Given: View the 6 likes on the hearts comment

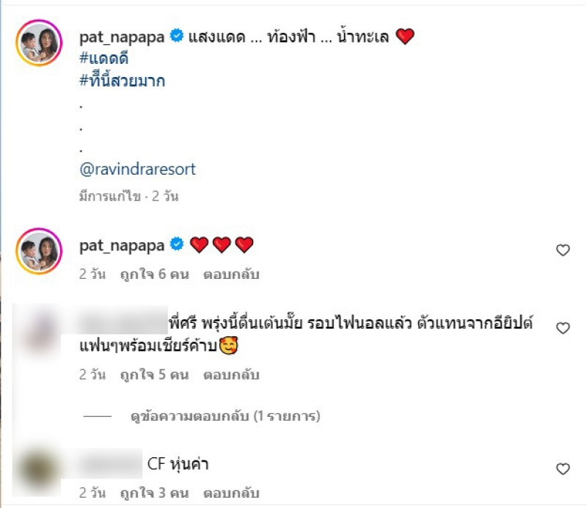Looking at the screenshot, I should click(x=154, y=275).
